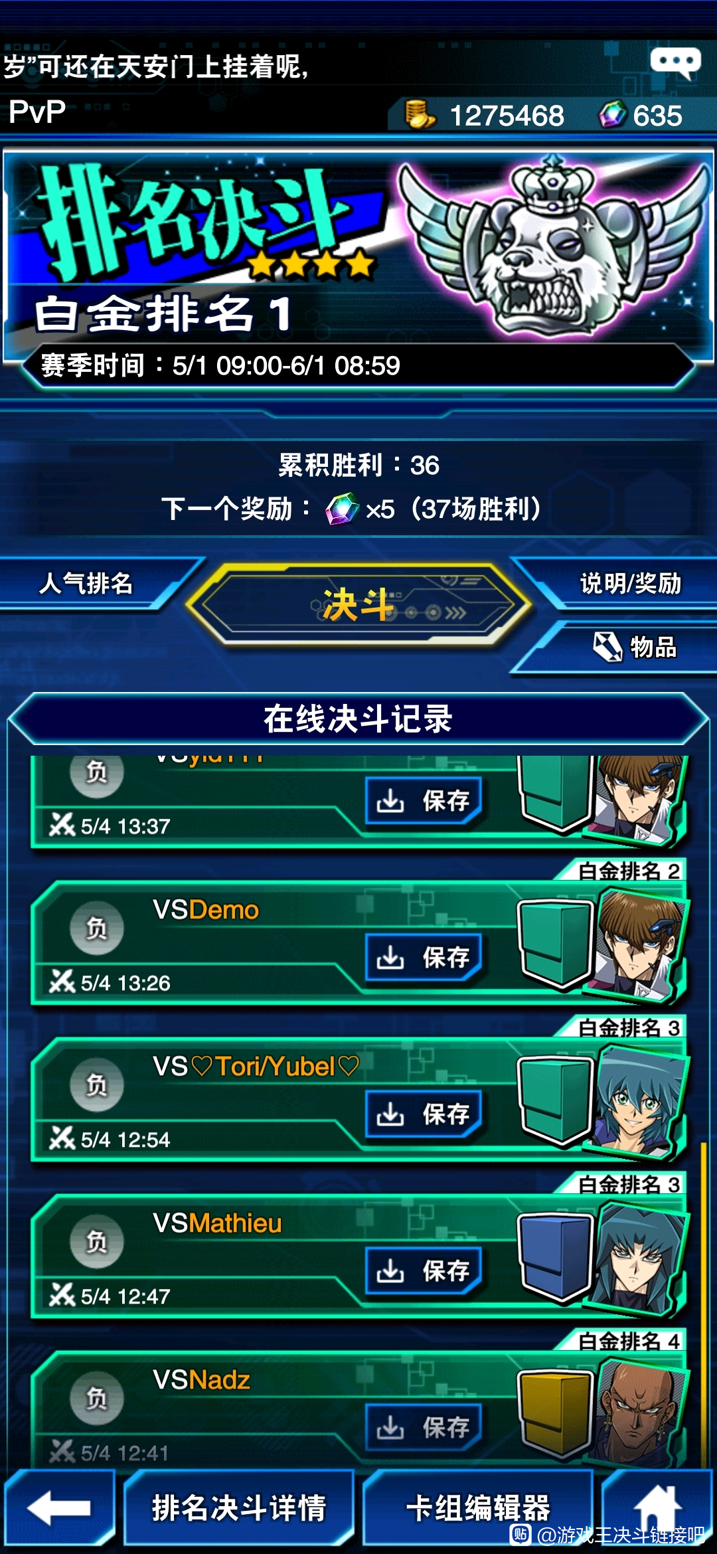Screen dimensions: 717x1554
Task: Tap the winged bear rank emblem
Action: 552,247
